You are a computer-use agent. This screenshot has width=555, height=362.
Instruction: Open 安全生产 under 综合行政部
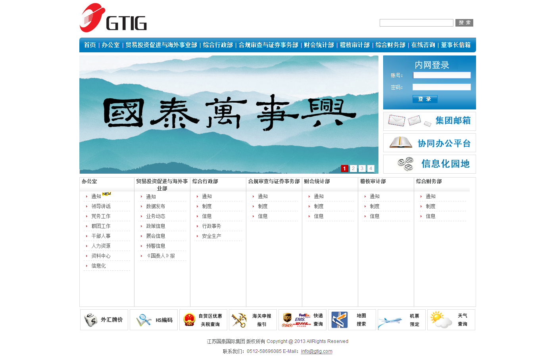(x=212, y=236)
